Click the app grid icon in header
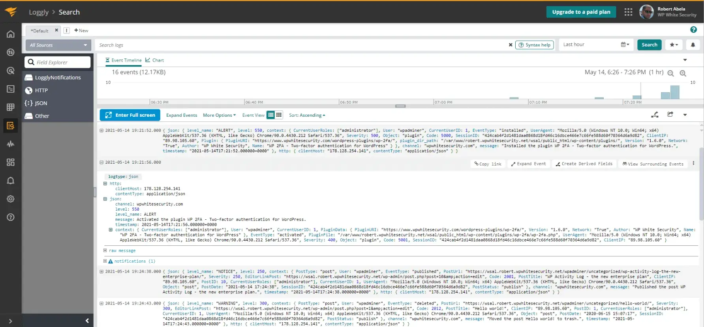This screenshot has width=704, height=327. point(628,12)
